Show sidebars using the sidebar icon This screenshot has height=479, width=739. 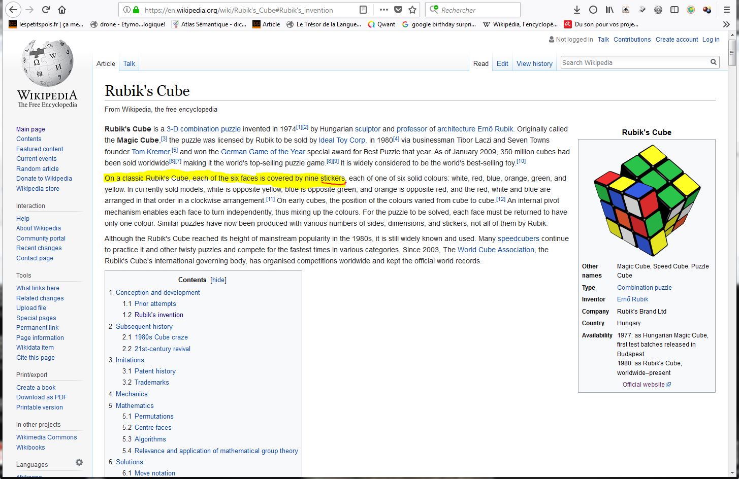[674, 10]
